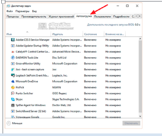
Task: Switch to the Процессы tab
Action: point(13,17)
